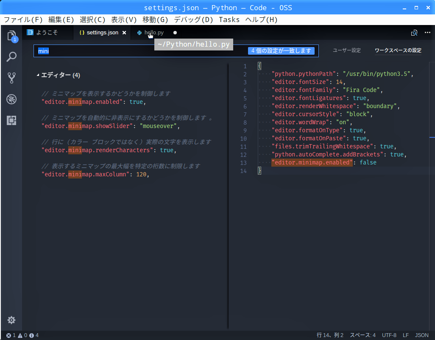This screenshot has width=435, height=340.
Task: Click the editor.minimap.renderCharacters default setting
Action: pyautogui.click(x=109, y=150)
